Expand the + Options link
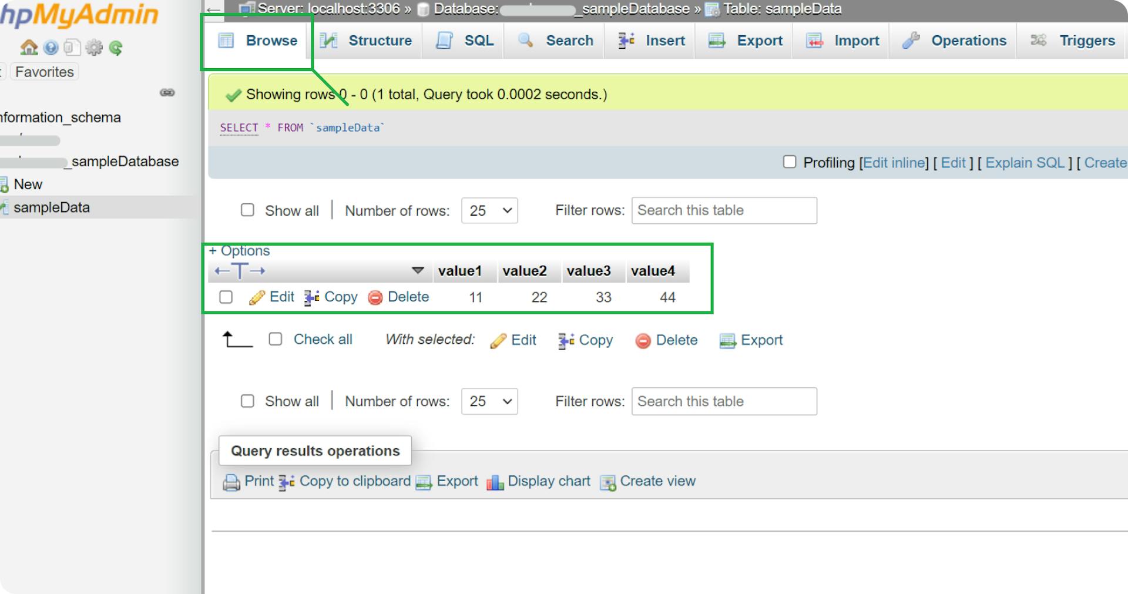The height and width of the screenshot is (594, 1128). pos(239,251)
